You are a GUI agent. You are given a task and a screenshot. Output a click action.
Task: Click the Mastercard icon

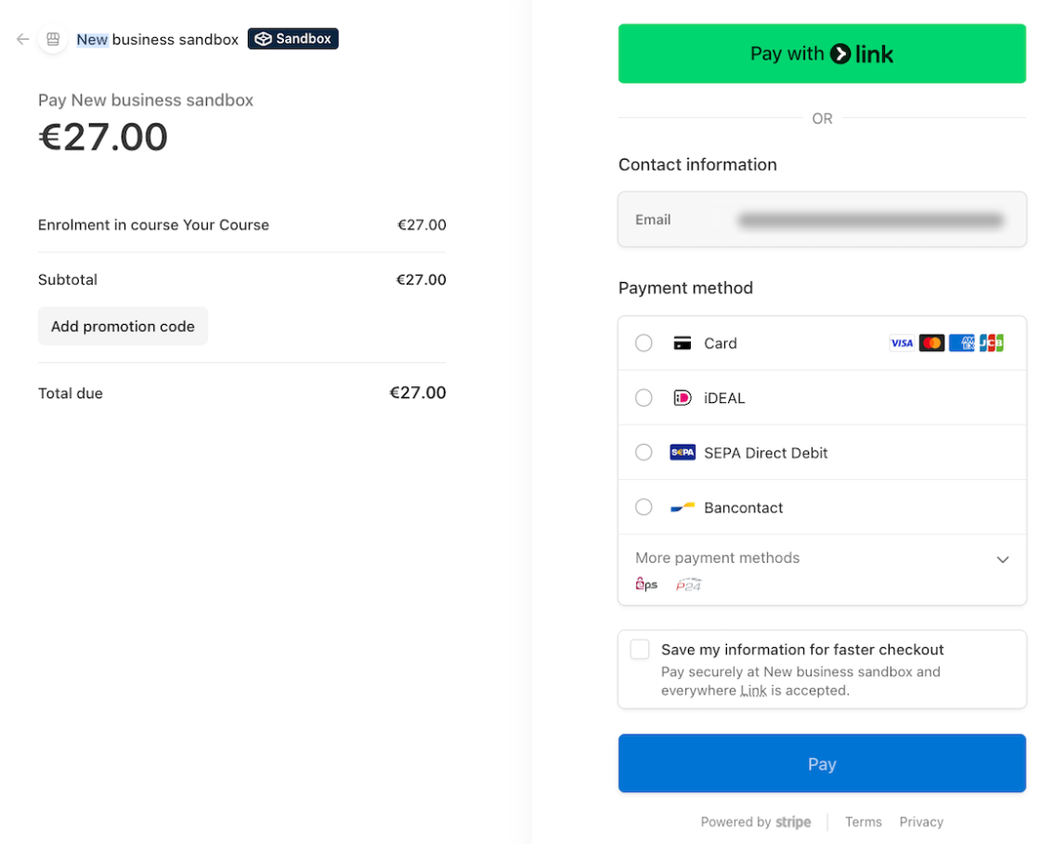[x=933, y=343]
